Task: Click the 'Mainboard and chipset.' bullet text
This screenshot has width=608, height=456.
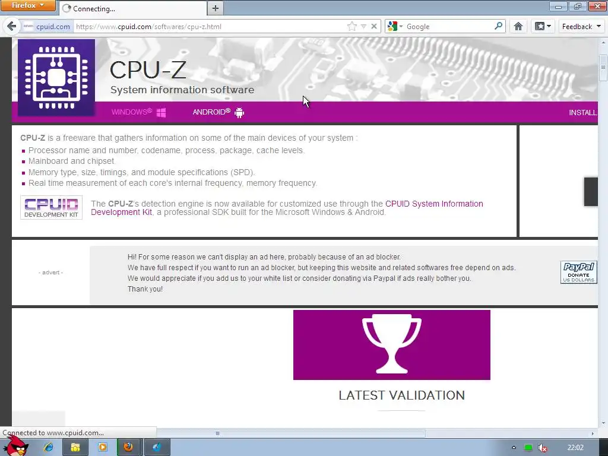Action: pos(72,161)
